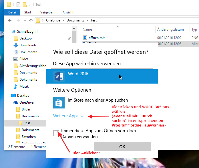Image resolution: width=199 pixels, height=168 pixels.
Task: Click Test in the address path
Action: (x=93, y=20)
